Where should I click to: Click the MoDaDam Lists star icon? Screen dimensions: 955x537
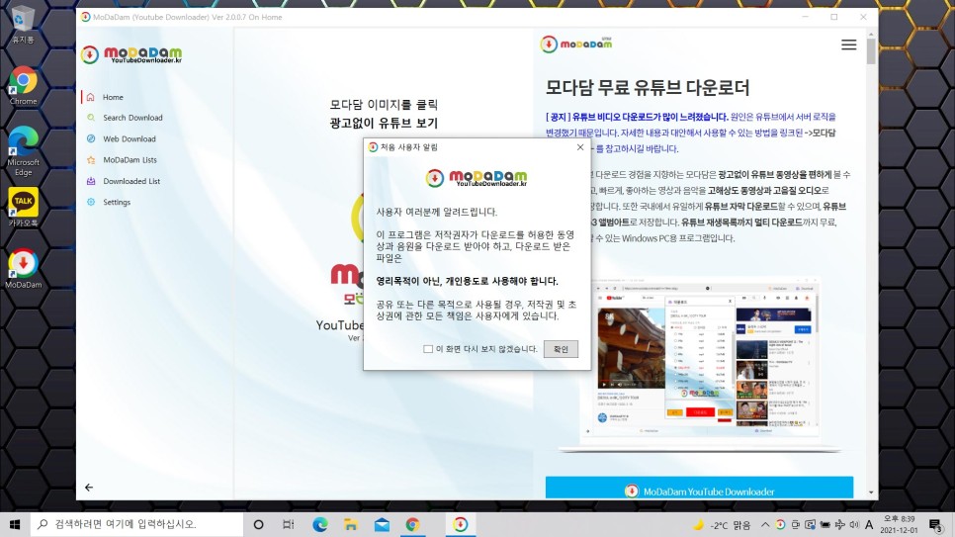[91, 159]
